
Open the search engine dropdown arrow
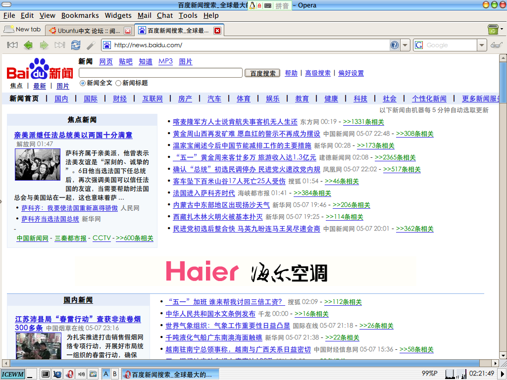coord(482,45)
